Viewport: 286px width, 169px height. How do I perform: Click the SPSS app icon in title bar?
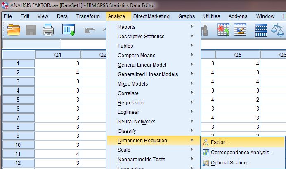coord(5,5)
